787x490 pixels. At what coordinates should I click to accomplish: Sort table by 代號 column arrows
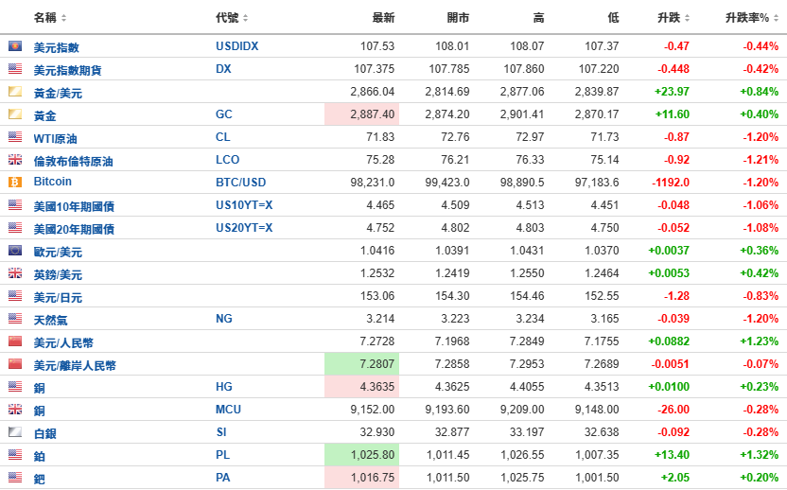245,18
